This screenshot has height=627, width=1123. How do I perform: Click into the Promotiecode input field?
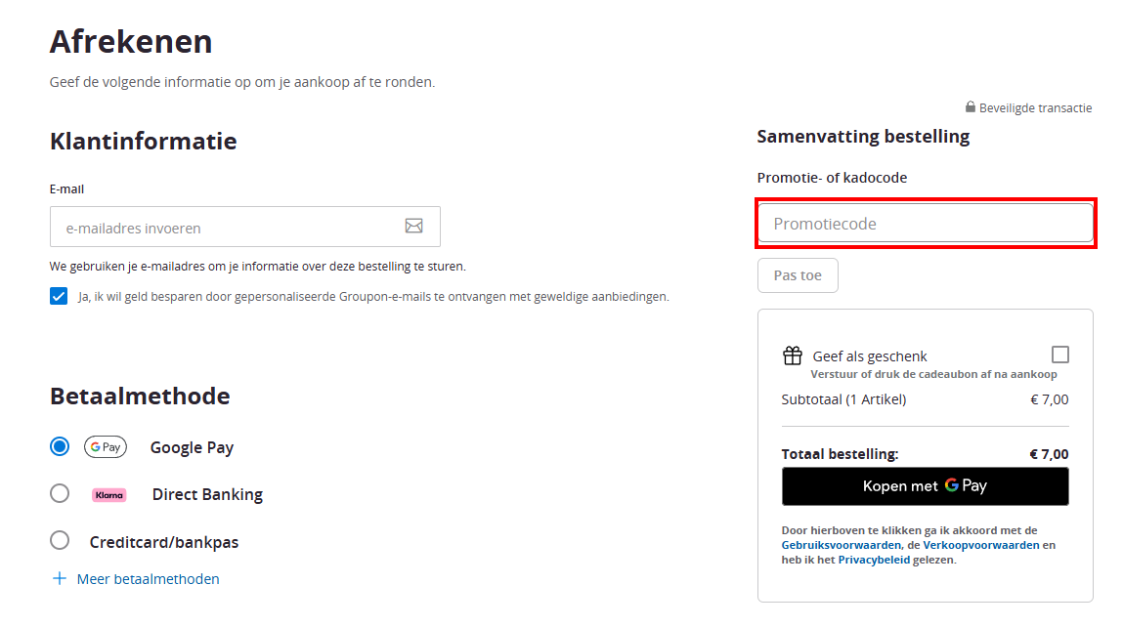pos(926,224)
